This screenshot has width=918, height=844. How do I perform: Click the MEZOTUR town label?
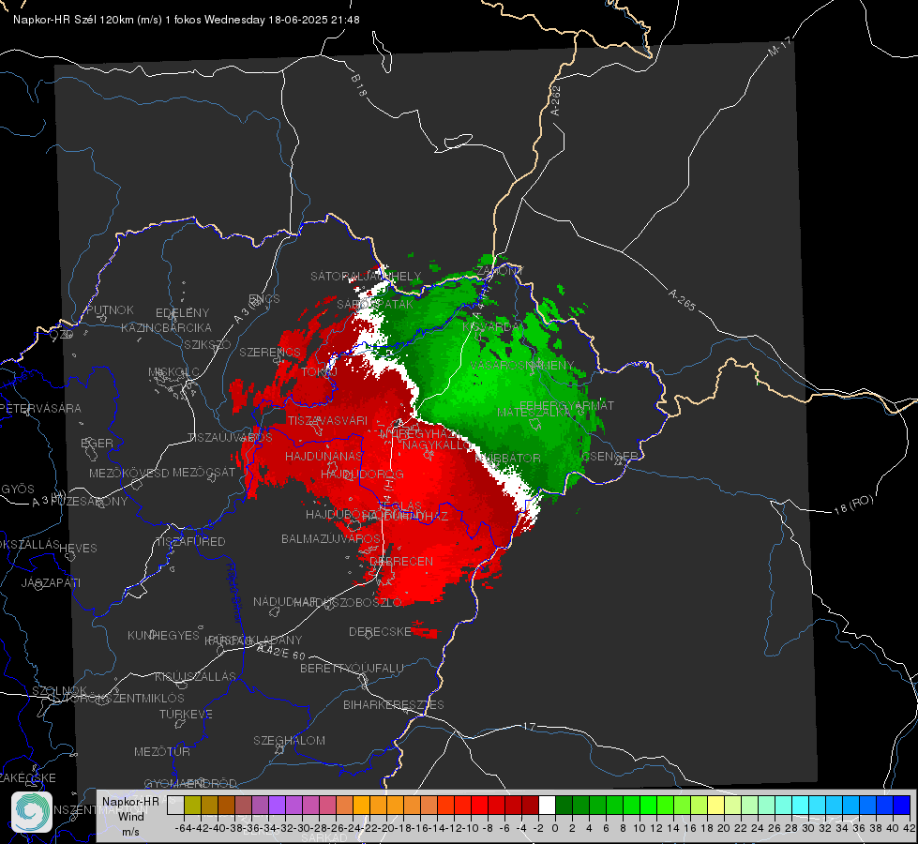pyautogui.click(x=162, y=751)
